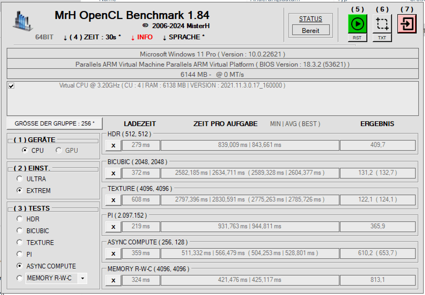Click PI timing 931,763 ms | 944,811 ms

point(250,226)
